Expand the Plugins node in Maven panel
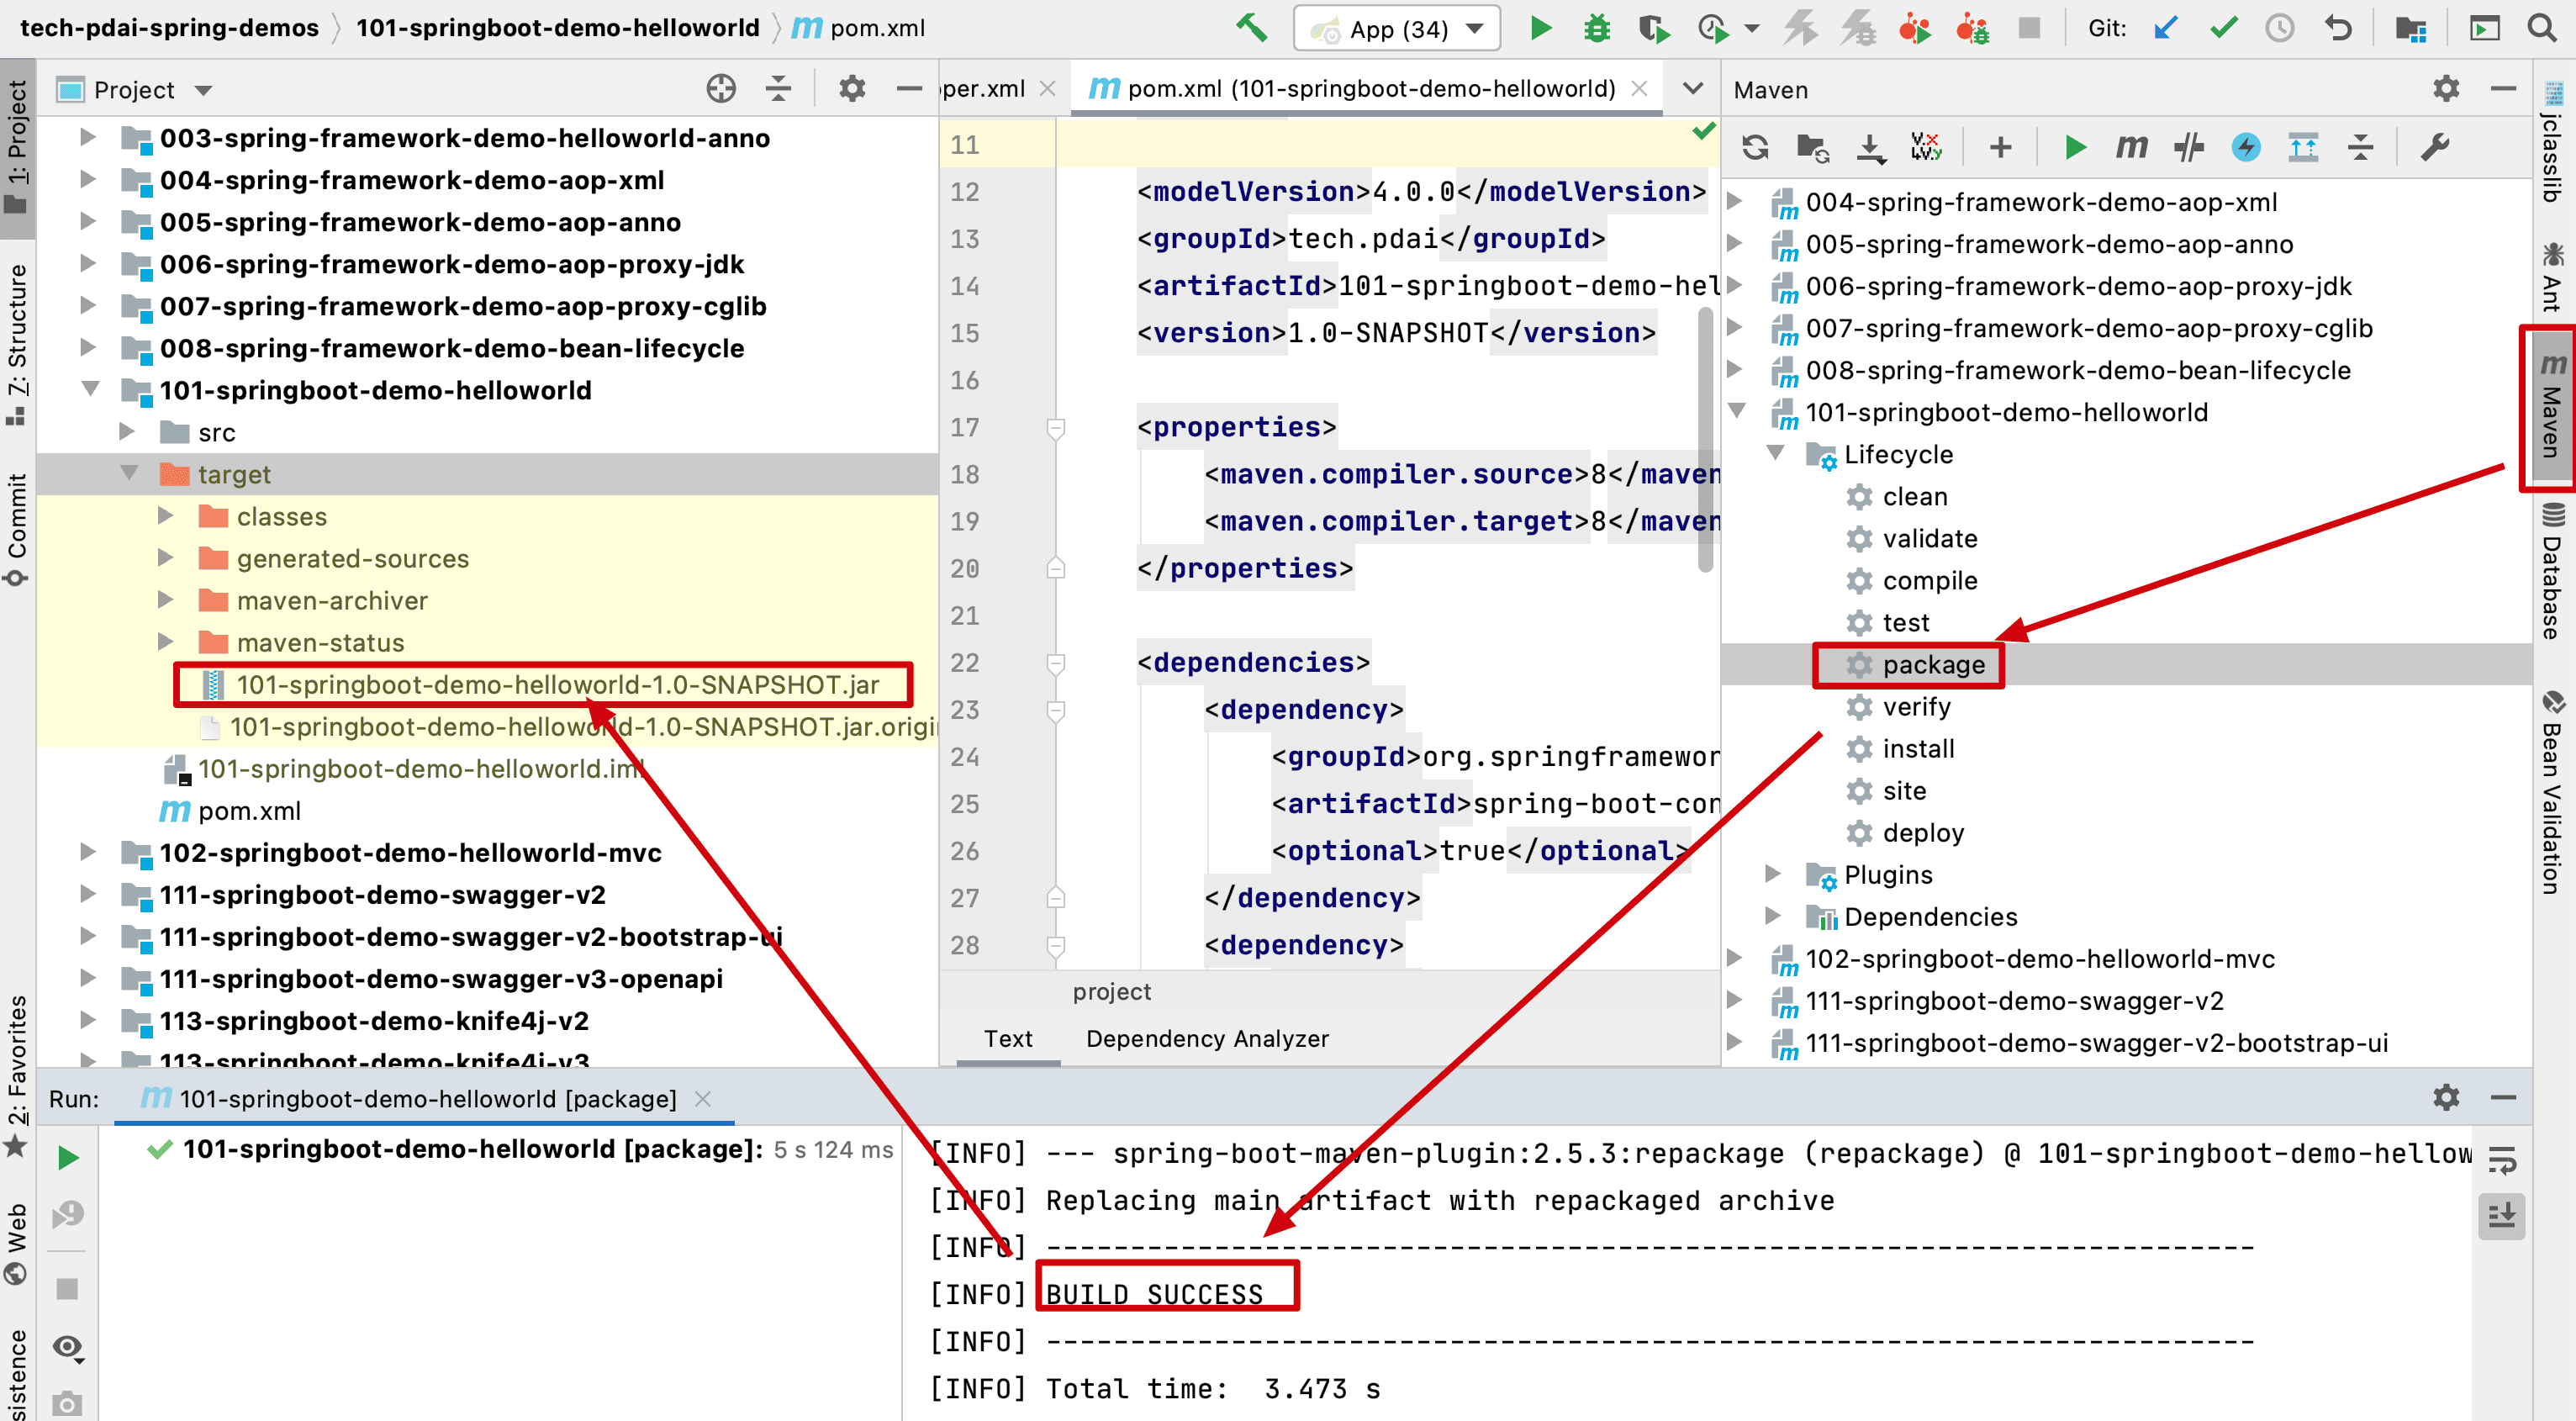The image size is (2576, 1421). click(x=1773, y=874)
